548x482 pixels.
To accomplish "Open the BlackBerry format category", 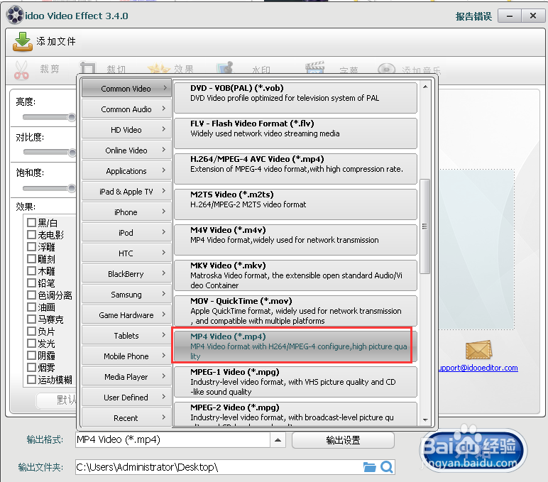I will [x=126, y=274].
